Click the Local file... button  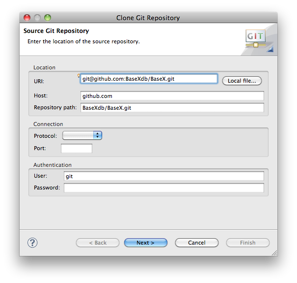pyautogui.click(x=242, y=81)
